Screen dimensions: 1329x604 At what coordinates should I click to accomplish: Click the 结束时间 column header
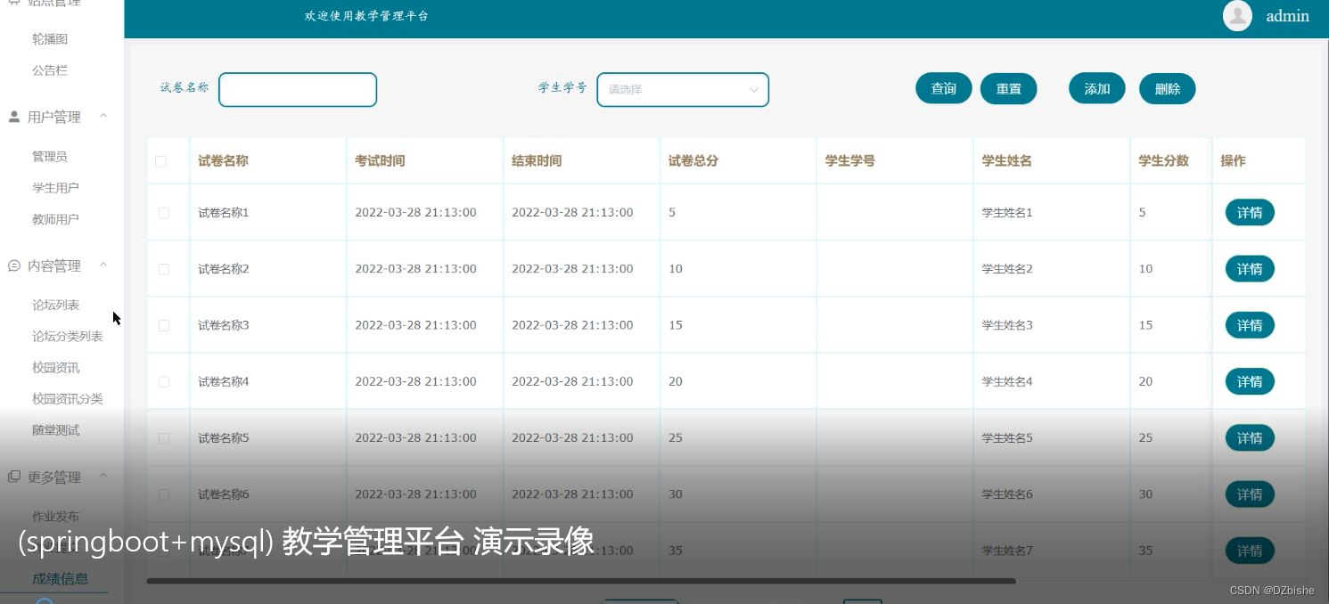click(x=537, y=161)
